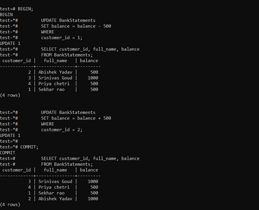Screen dimensions: 259x210
Task: Click the 'COMMIT;' command at the prompt
Action: (29, 147)
